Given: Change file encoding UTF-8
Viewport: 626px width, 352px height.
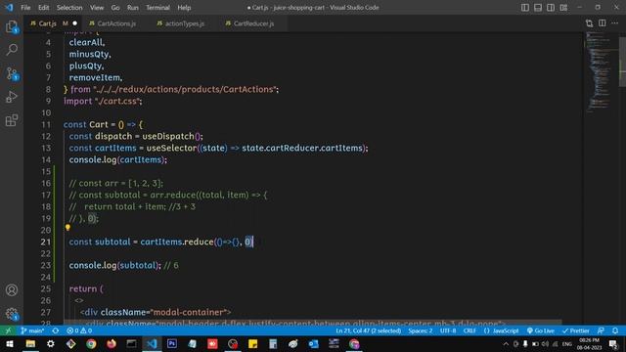Looking at the screenshot, I should (x=448, y=330).
